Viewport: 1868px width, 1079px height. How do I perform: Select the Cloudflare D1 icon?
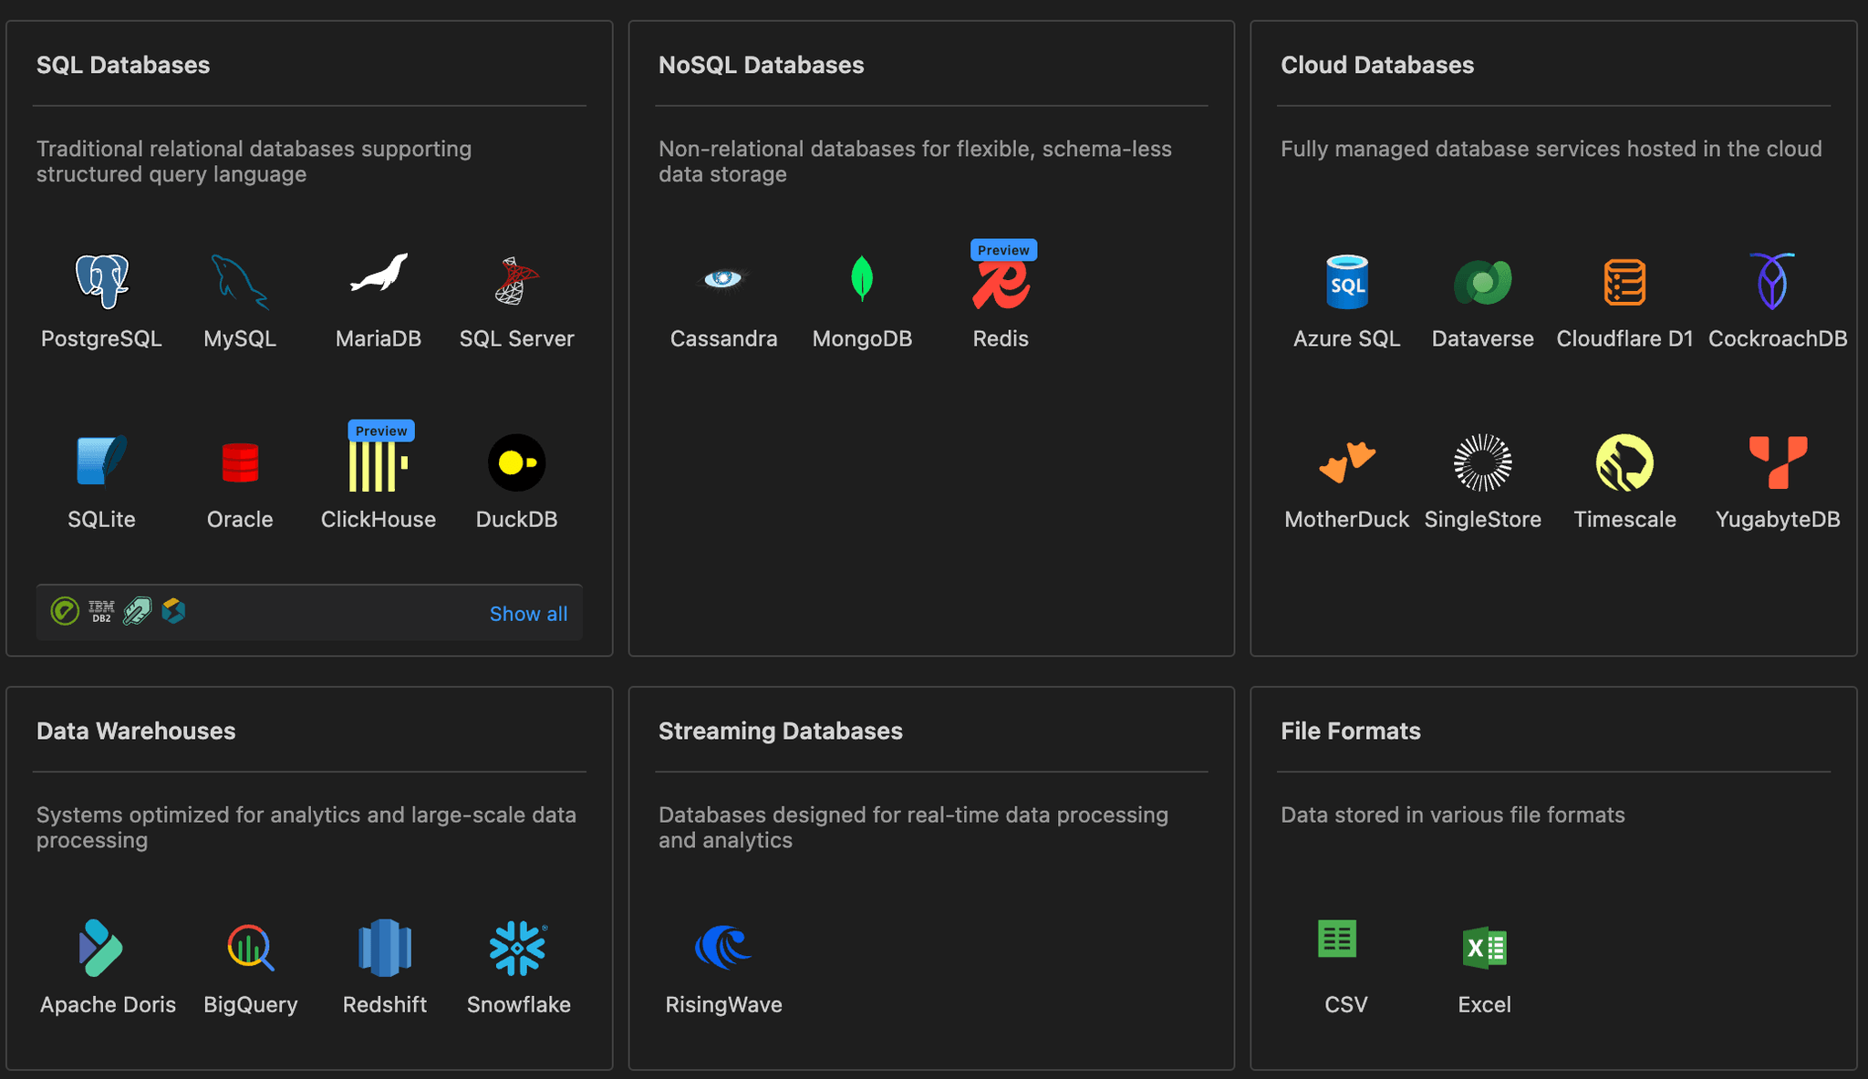click(1624, 282)
